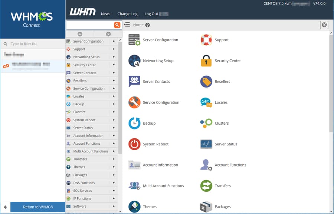Open the Locales icon

(x=206, y=102)
